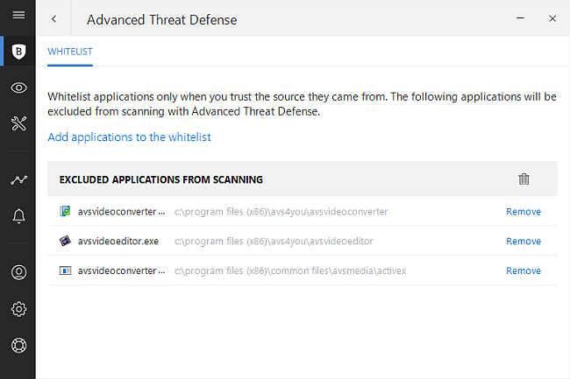The height and width of the screenshot is (379, 570).
Task: Open the Support lifebuoy icon
Action: pos(18,345)
